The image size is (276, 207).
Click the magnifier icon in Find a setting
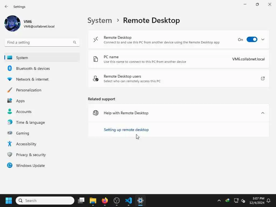(75, 42)
